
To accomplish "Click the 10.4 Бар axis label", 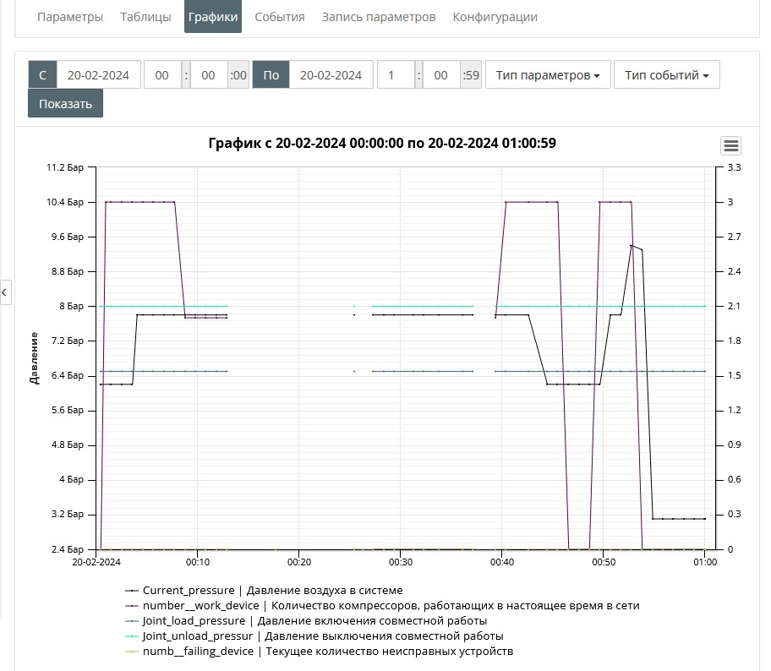I will (x=65, y=202).
